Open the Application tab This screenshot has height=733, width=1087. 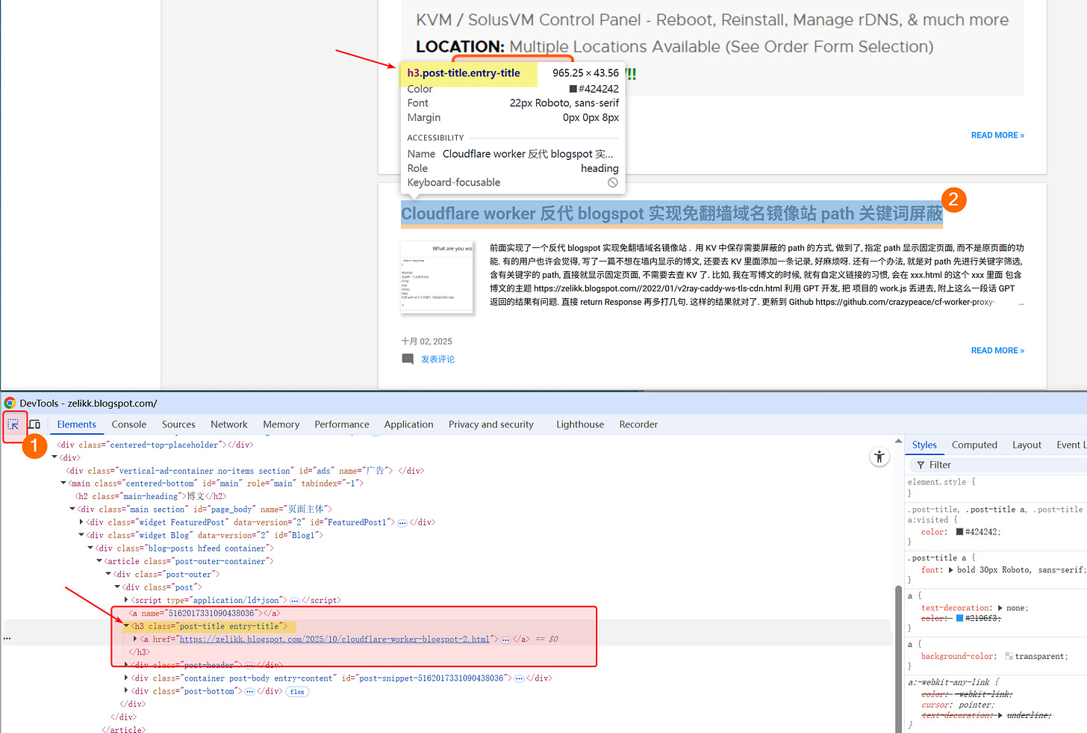[x=409, y=424]
